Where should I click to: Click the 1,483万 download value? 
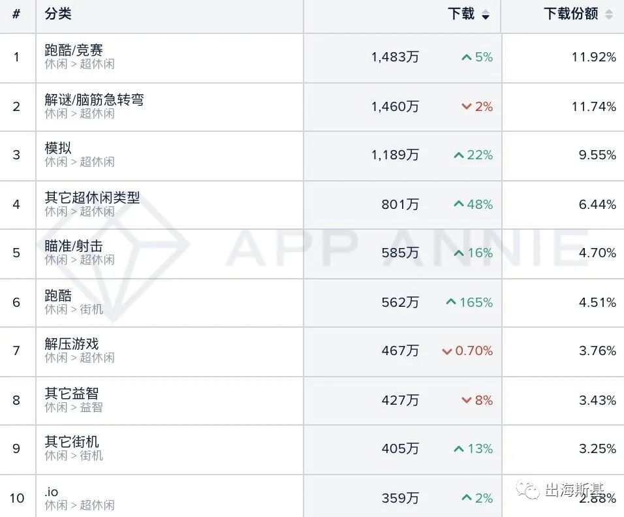pos(395,57)
